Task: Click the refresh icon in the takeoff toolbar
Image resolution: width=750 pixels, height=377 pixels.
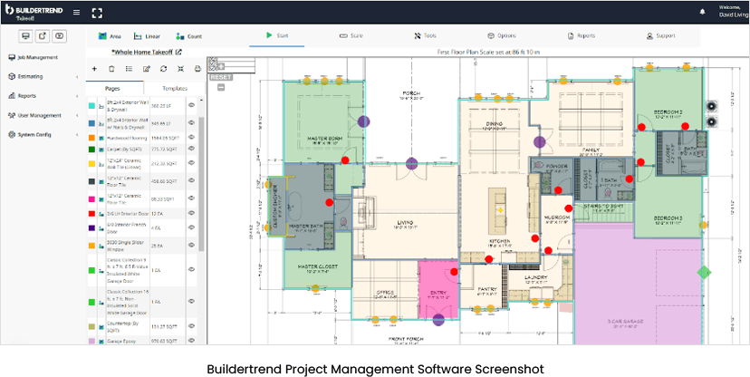Action: [164, 68]
